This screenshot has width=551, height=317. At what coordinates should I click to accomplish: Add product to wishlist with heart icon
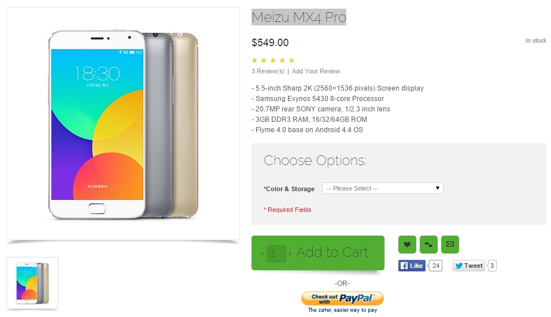(407, 244)
